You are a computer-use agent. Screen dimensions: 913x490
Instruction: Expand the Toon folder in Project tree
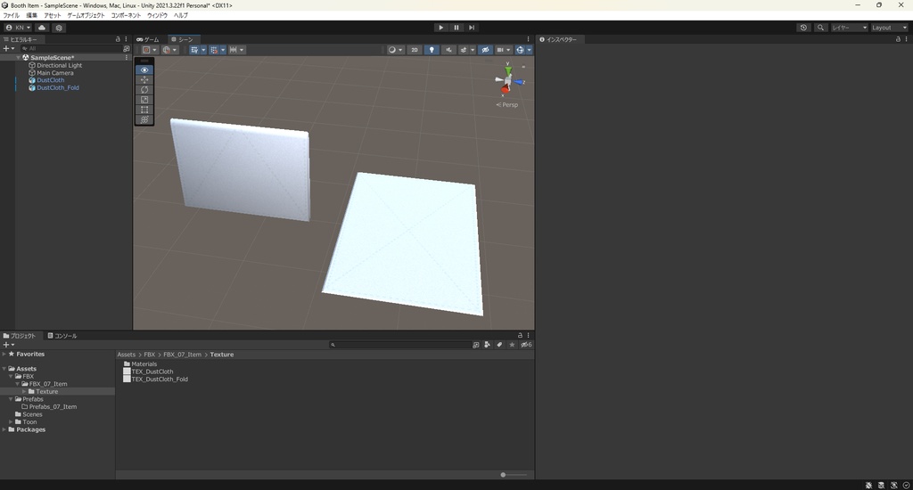pyautogui.click(x=11, y=422)
